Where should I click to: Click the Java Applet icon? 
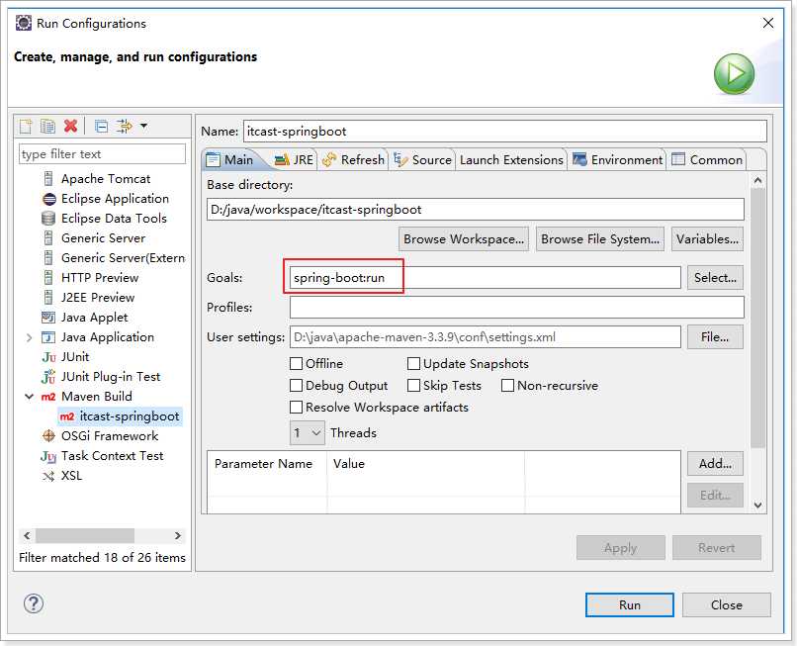[x=48, y=318]
